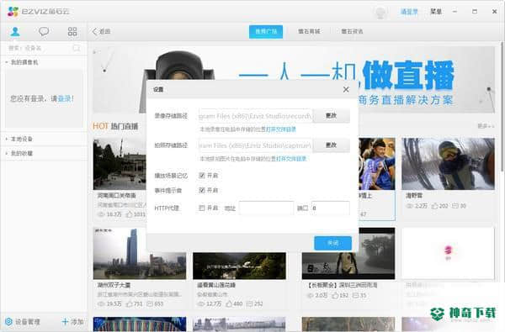Click the plus 添加 add device button
The height and width of the screenshot is (332, 505).
72,321
